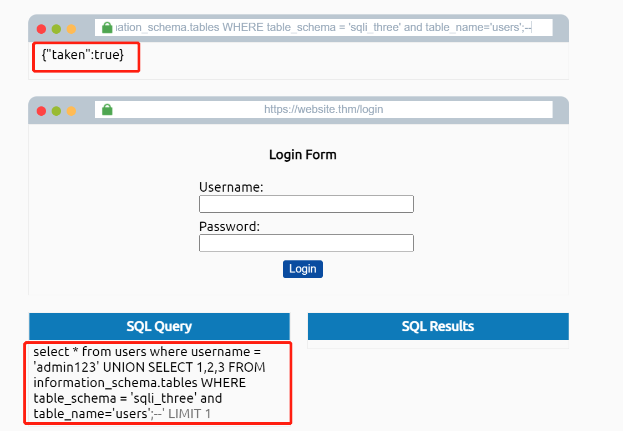Viewport: 623px width, 431px height.
Task: Click the red dot in the top browser window
Action: (41, 29)
